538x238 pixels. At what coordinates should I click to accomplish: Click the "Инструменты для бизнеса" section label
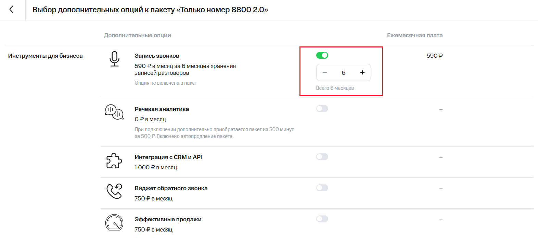coord(46,56)
